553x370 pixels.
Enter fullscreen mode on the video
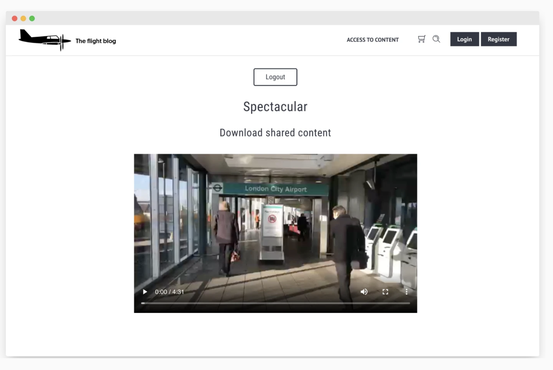point(385,292)
